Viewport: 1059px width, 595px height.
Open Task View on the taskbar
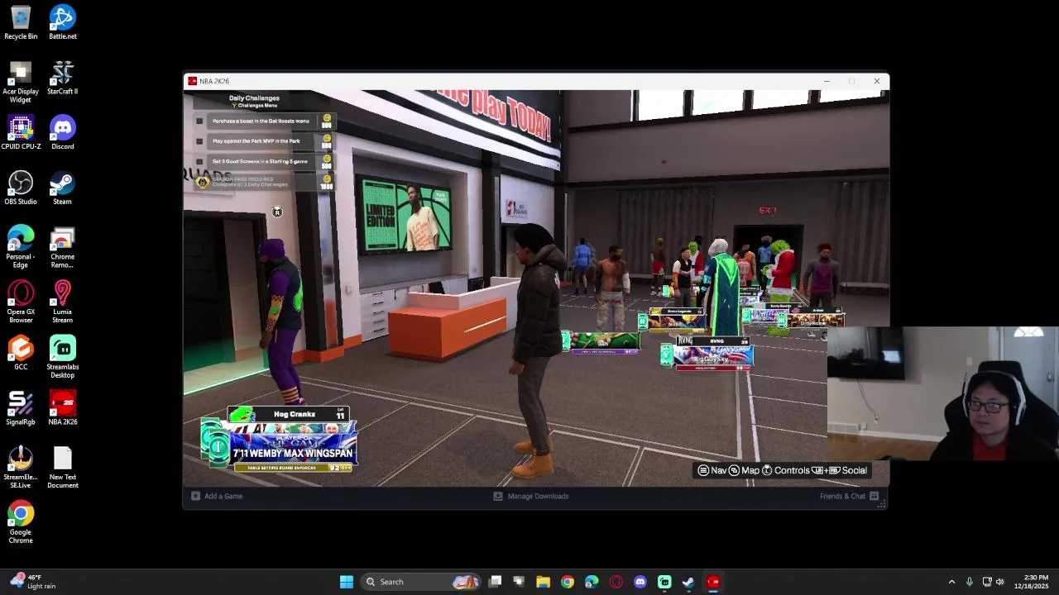496,582
